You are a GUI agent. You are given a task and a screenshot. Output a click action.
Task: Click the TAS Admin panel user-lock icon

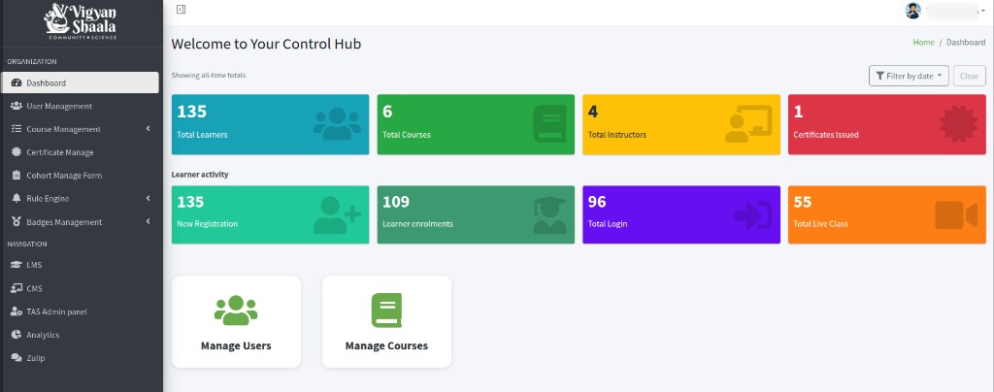(17, 311)
